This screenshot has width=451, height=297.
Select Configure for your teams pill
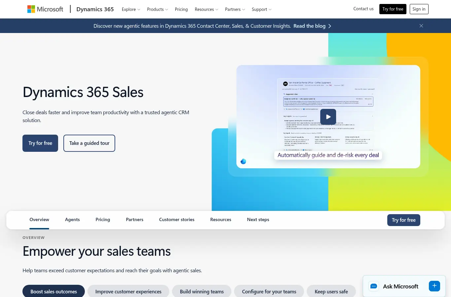pos(269,291)
